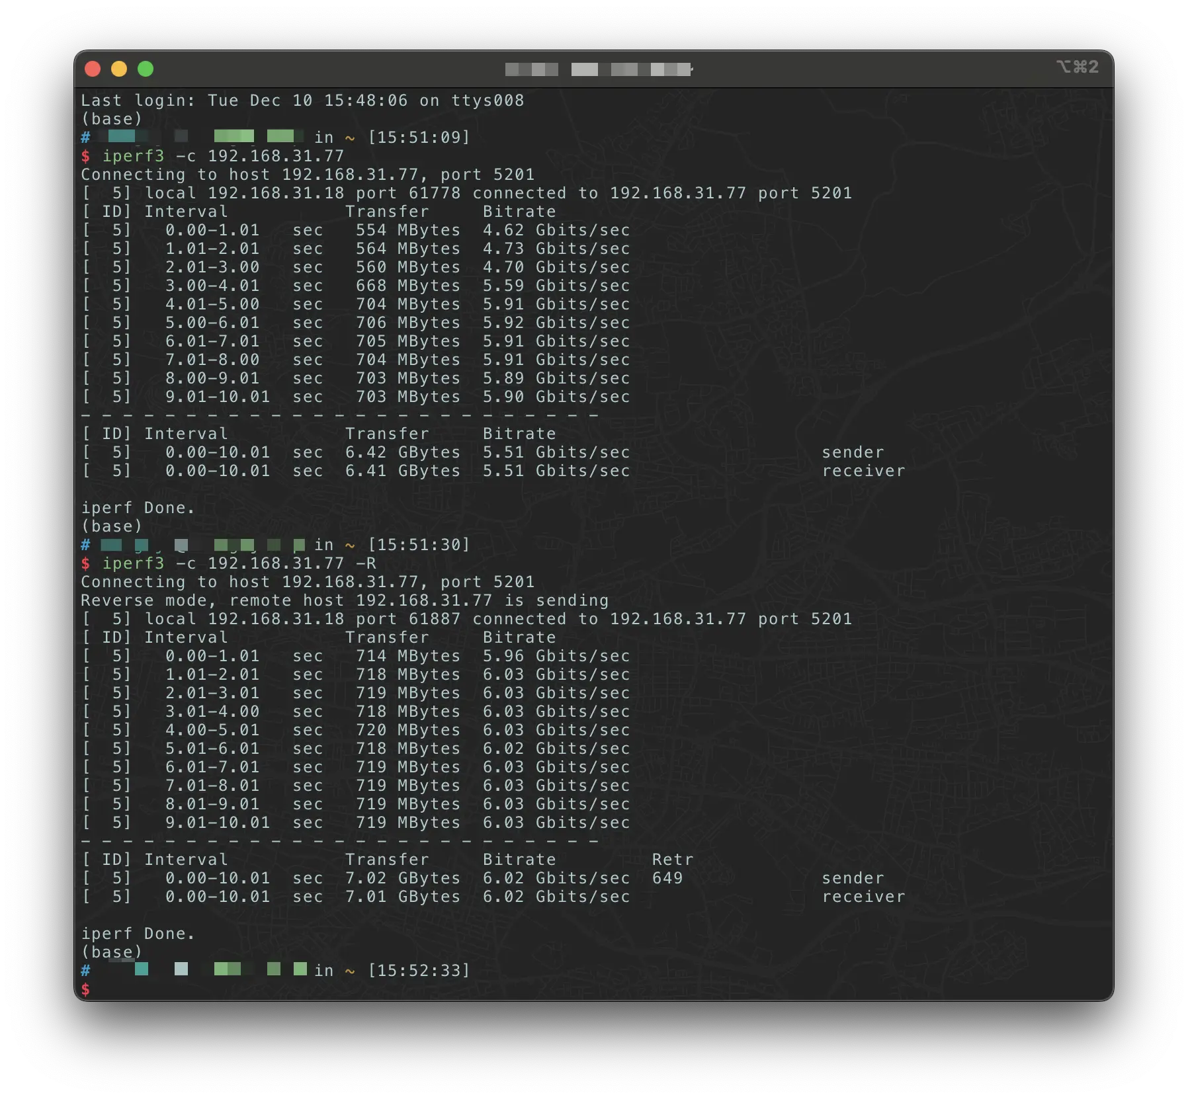This screenshot has height=1099, width=1188.
Task: Click the blurred window title in title bar
Action: point(598,69)
